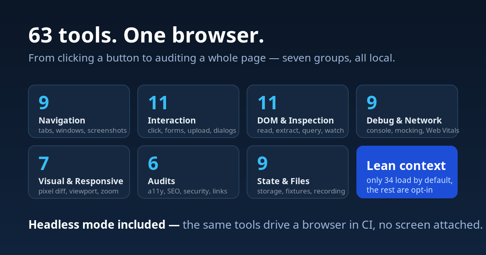Click "read, extract, query, watch" text
The width and height of the screenshot is (486, 255).
point(301,131)
